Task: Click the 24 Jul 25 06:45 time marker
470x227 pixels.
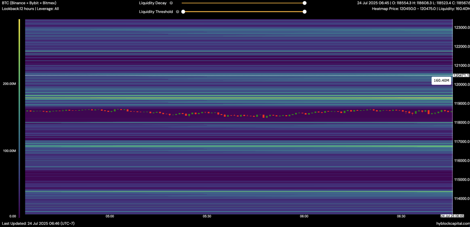Action: pyautogui.click(x=452, y=216)
